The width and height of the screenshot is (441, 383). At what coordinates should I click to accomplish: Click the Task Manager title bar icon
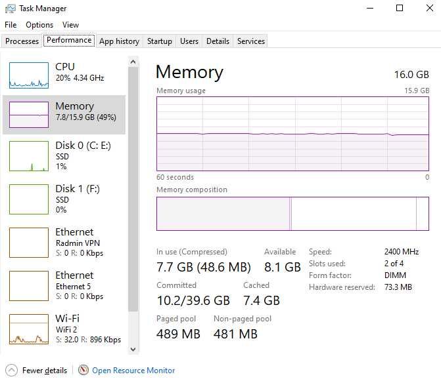tap(9, 9)
